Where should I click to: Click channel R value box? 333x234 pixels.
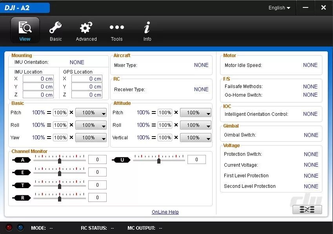[x=97, y=197]
